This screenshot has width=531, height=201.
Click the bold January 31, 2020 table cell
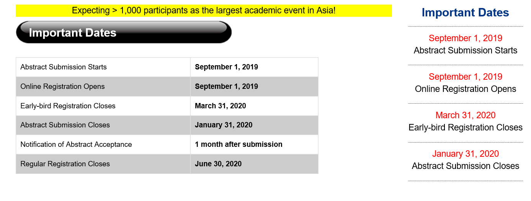click(224, 125)
